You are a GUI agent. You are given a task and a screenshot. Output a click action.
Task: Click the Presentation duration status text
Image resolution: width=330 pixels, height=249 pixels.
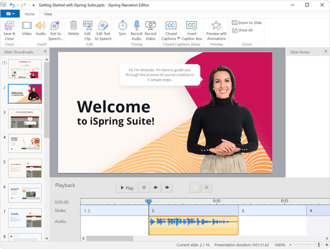pyautogui.click(x=241, y=245)
